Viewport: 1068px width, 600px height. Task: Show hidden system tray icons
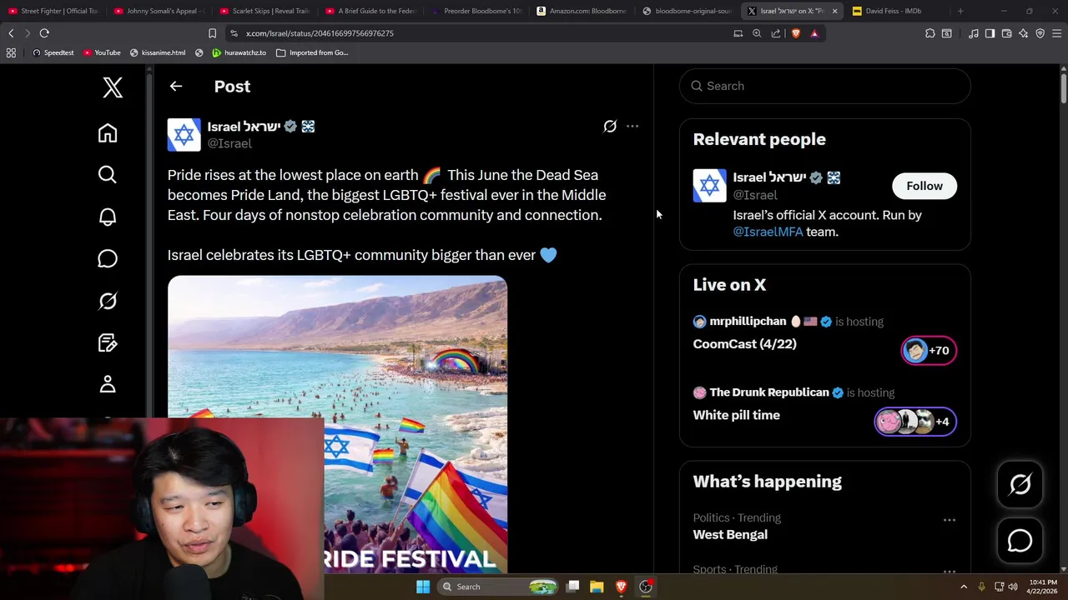[x=964, y=587]
